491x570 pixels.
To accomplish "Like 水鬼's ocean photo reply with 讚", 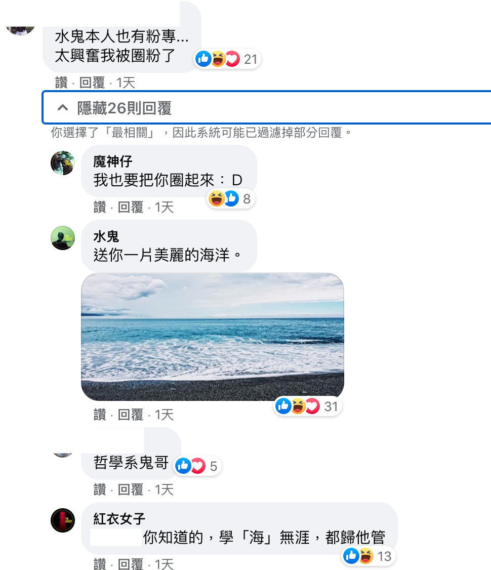I will tap(100, 415).
